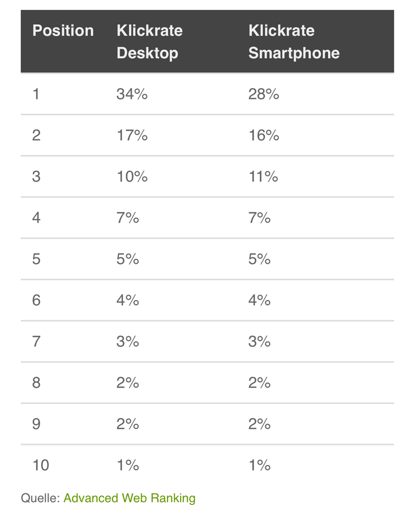
Task: Click the Klickrate Desktop column header
Action: 150,42
